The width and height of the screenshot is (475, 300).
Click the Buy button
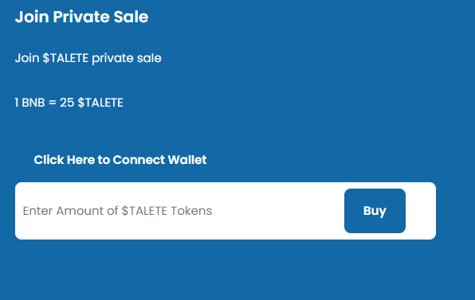[x=375, y=211]
